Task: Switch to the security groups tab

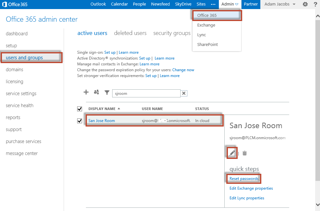Action: click(172, 33)
